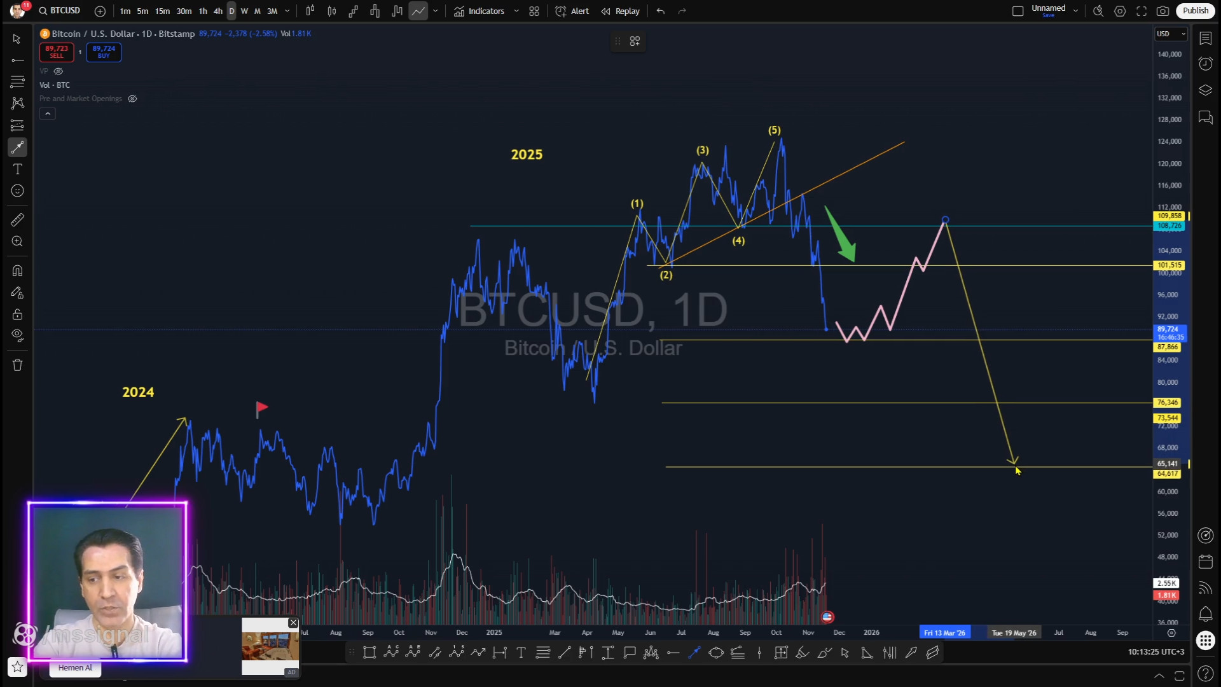Open the object tree layers panel
Screen dimensions: 1221x687
[1205, 90]
